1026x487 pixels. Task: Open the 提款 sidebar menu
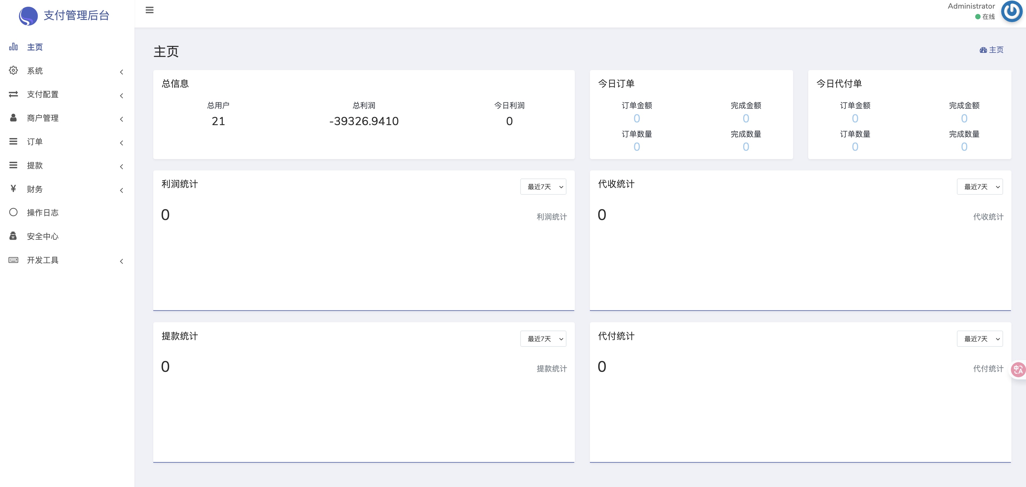67,166
